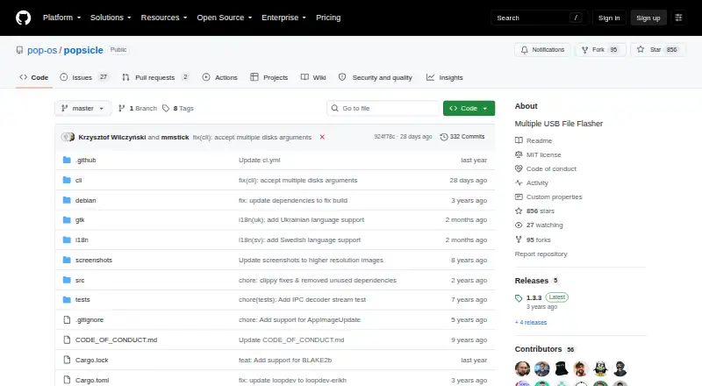Fork the repository with Fork button
This screenshot has width=702, height=386.
point(600,50)
